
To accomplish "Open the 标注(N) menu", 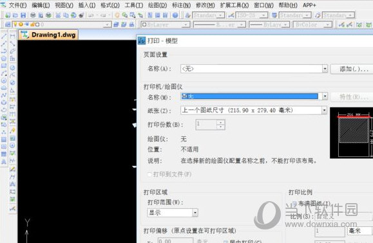I will point(181,5).
